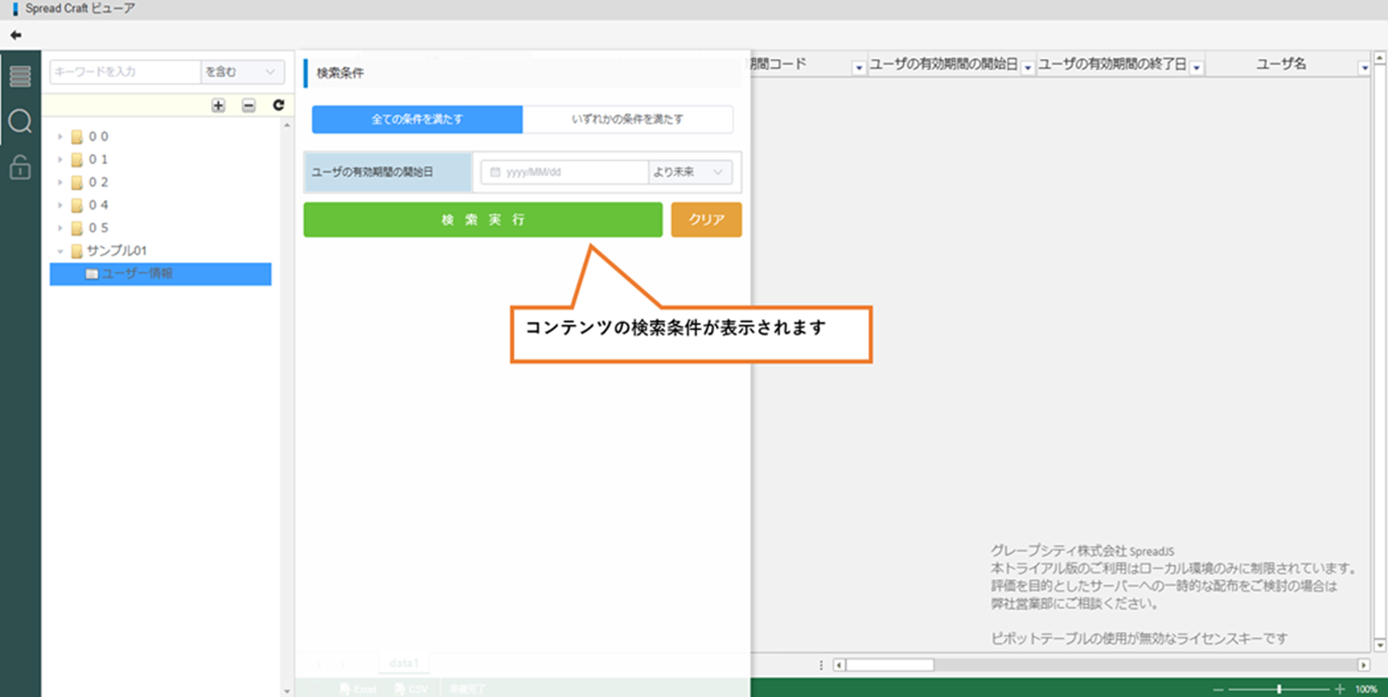Click the zoom slider handle
The width and height of the screenshot is (1388, 697).
tap(1279, 689)
